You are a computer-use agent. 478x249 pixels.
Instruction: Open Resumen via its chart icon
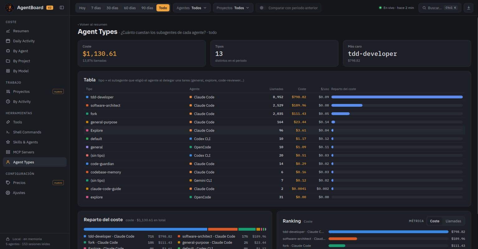(8, 31)
